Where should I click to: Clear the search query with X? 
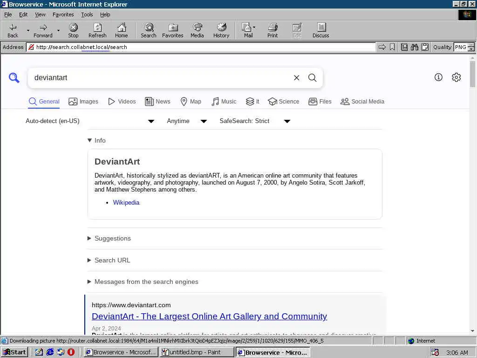[297, 78]
